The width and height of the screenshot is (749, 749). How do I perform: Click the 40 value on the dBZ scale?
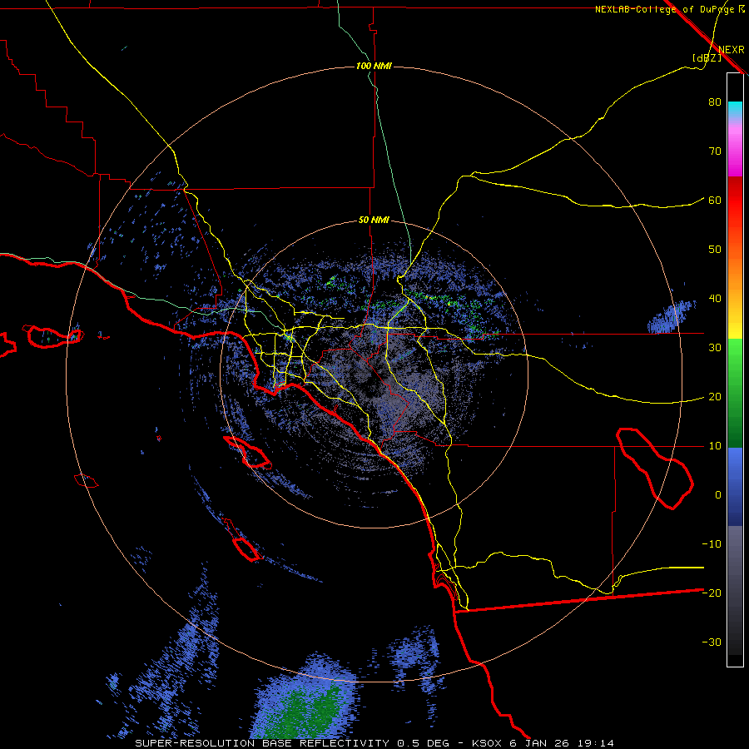[715, 299]
